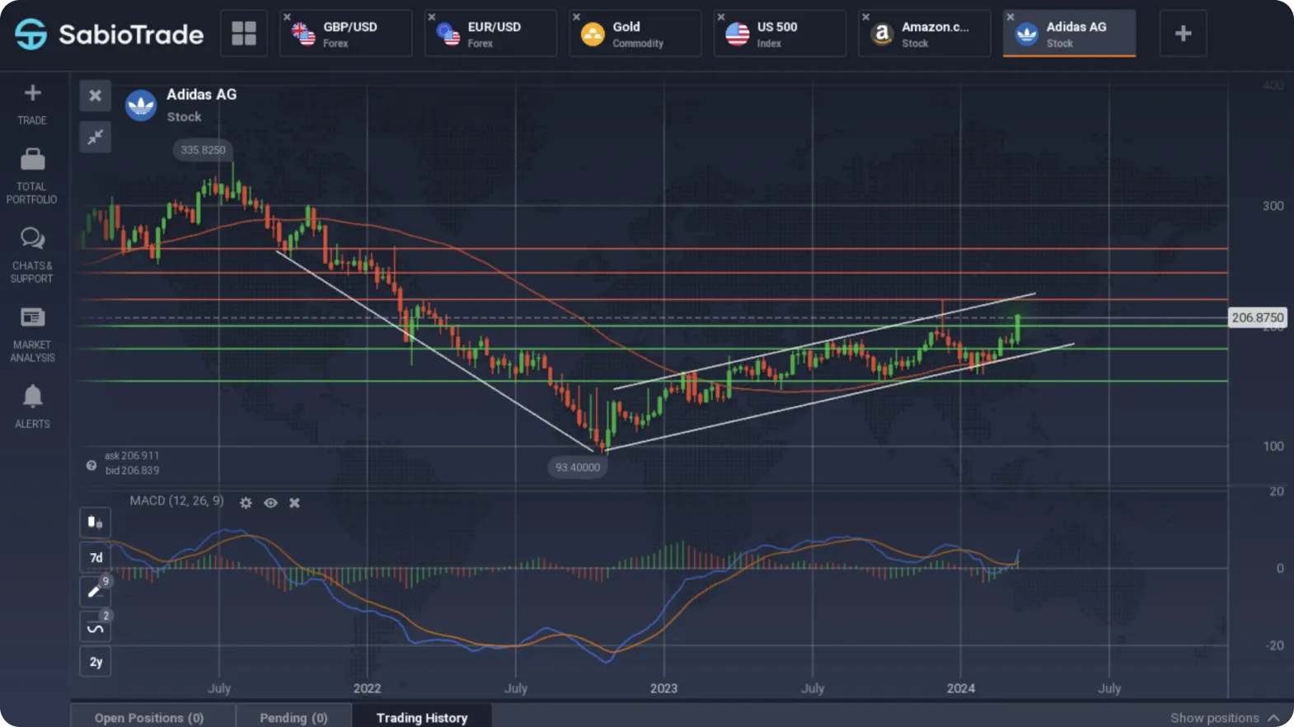
Task: Collapse the chart with the shrink arrows icon
Action: coord(95,137)
